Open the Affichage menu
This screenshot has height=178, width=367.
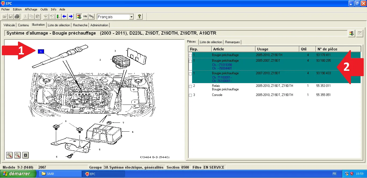click(x=31, y=9)
